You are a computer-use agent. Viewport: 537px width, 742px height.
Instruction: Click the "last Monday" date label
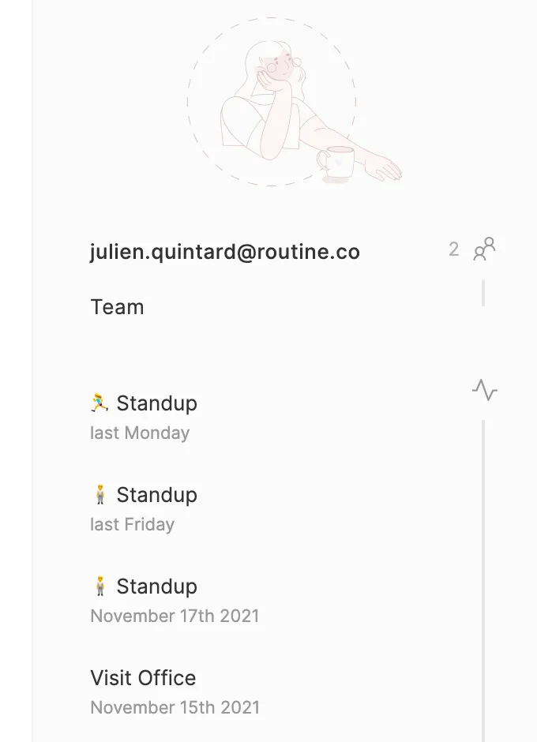click(140, 433)
